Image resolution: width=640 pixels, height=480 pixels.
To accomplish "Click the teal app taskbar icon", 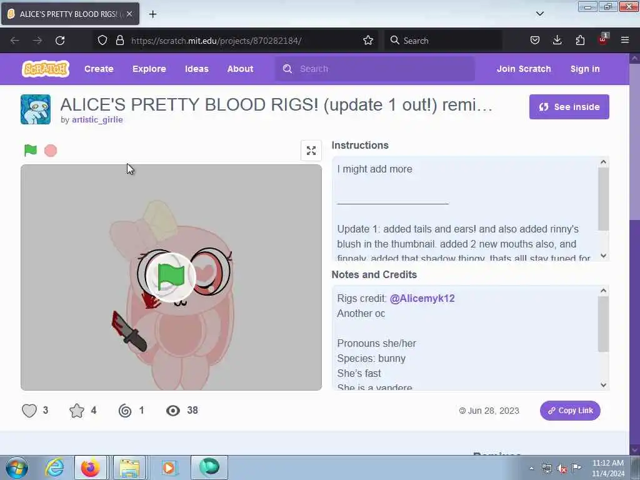I will point(209,467).
